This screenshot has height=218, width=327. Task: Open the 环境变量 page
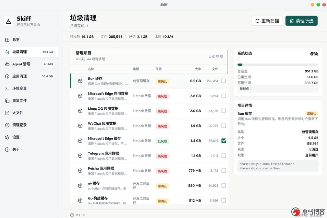click(30, 89)
